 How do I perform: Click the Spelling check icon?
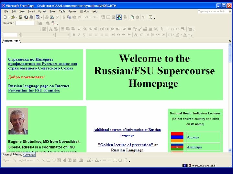(x=57, y=17)
